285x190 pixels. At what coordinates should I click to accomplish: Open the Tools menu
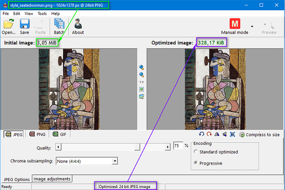(42, 14)
